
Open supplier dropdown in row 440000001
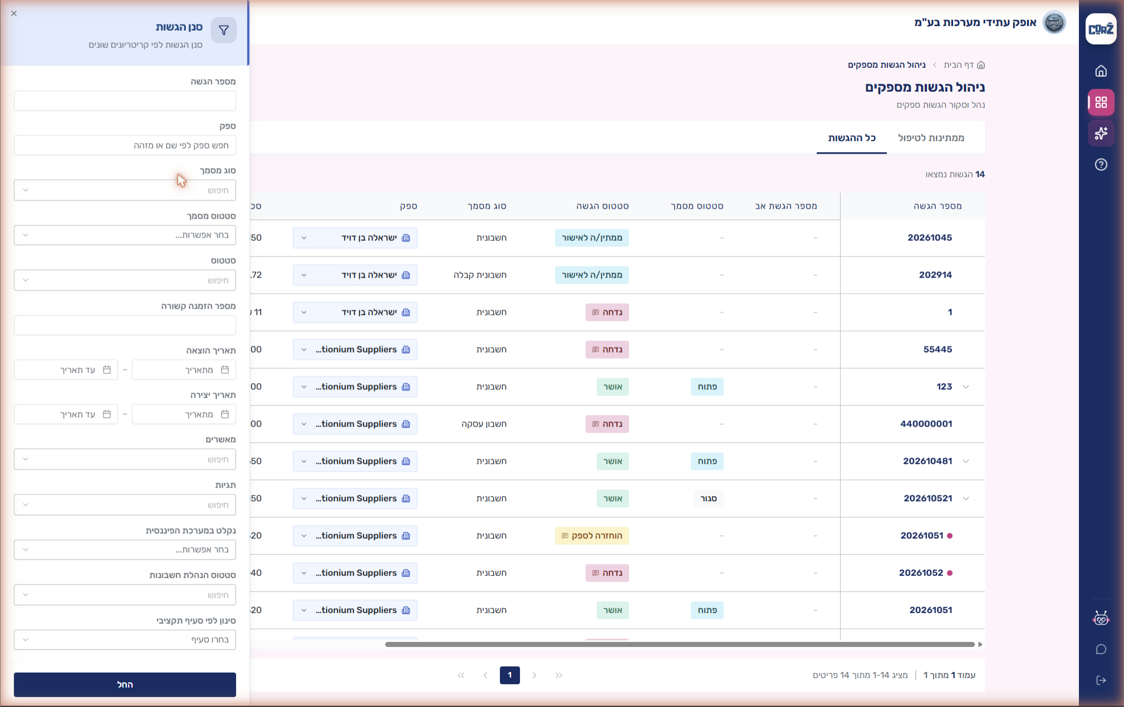[355, 424]
